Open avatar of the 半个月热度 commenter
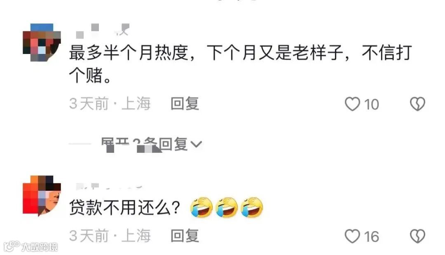This screenshot has width=445, height=255. tap(42, 42)
